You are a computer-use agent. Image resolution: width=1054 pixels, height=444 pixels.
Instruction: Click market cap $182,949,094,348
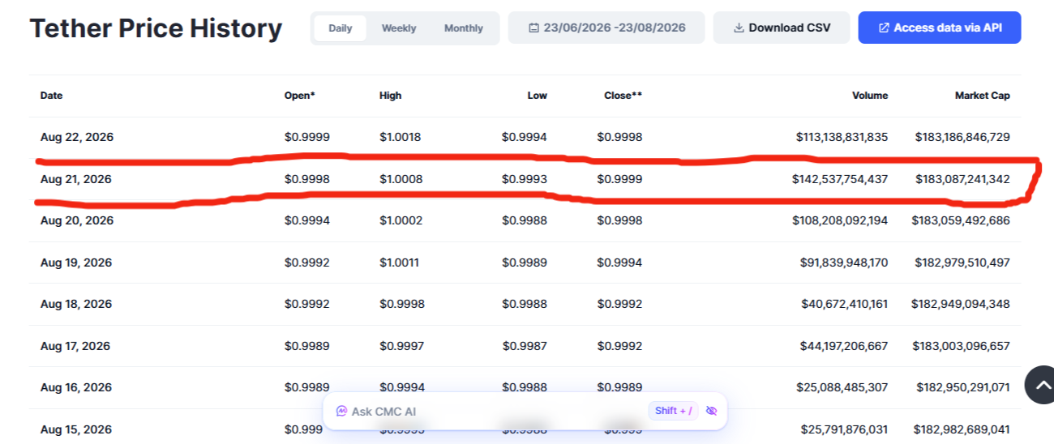[961, 304]
